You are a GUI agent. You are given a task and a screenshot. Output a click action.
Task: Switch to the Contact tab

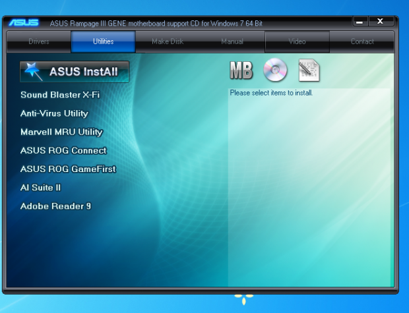[x=362, y=42]
